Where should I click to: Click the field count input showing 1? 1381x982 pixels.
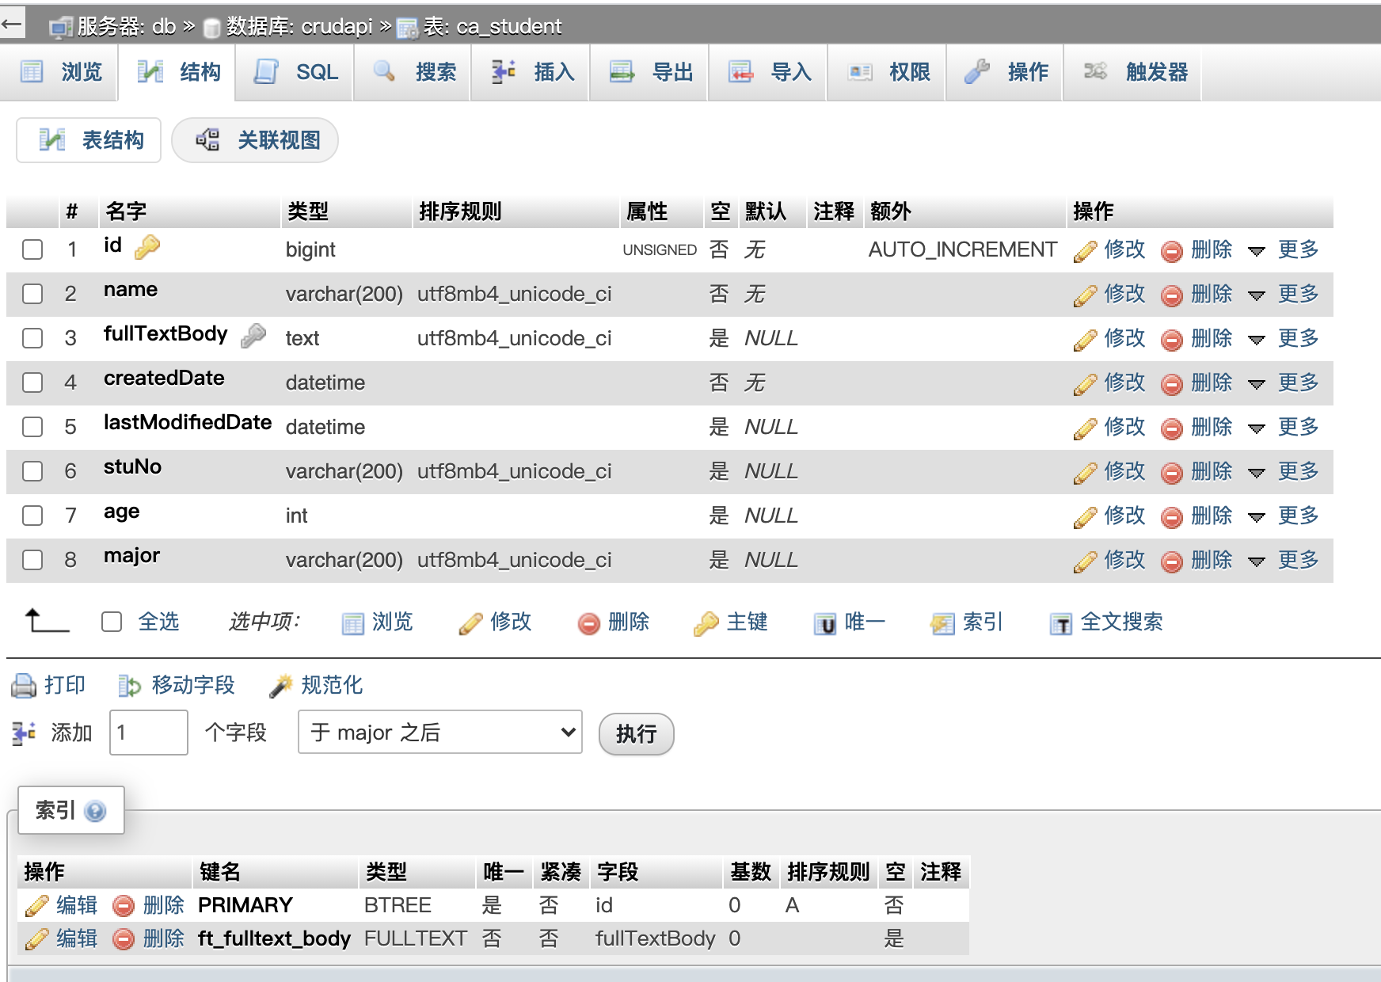pos(148,733)
